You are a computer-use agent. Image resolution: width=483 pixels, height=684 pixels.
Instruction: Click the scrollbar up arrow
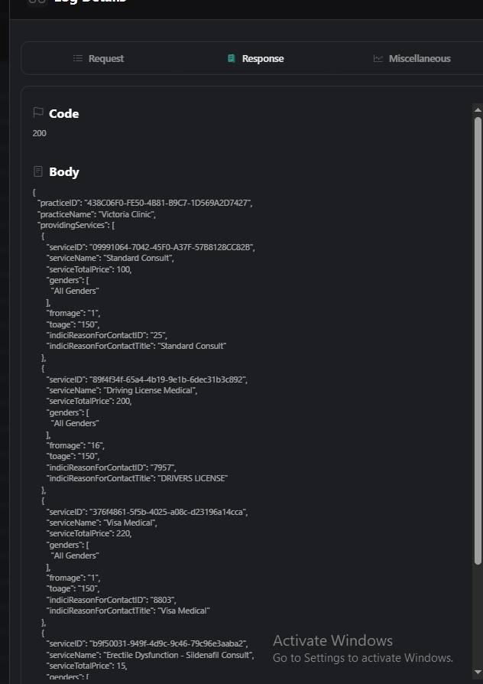pos(478,110)
